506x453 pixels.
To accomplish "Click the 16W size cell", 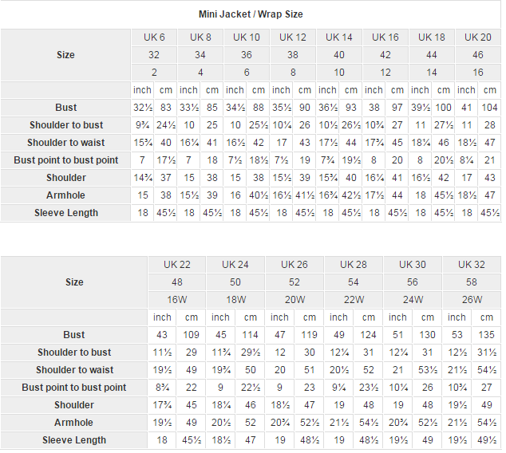I will [176, 300].
